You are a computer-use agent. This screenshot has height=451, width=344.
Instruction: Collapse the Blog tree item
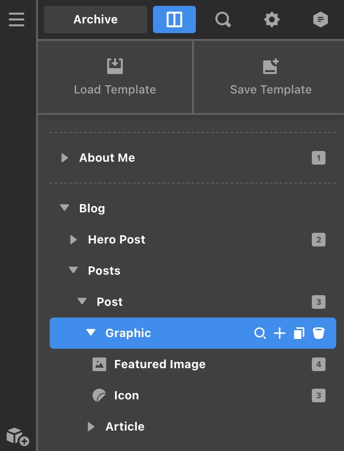[64, 207]
